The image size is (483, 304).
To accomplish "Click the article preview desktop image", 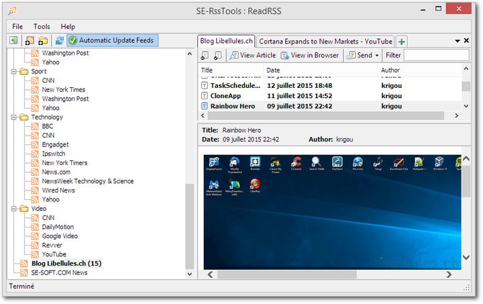I will pyautogui.click(x=332, y=212).
